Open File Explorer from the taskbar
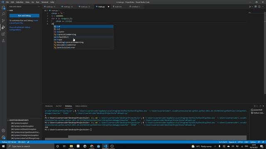The height and width of the screenshot is (149, 266). [x=71, y=146]
